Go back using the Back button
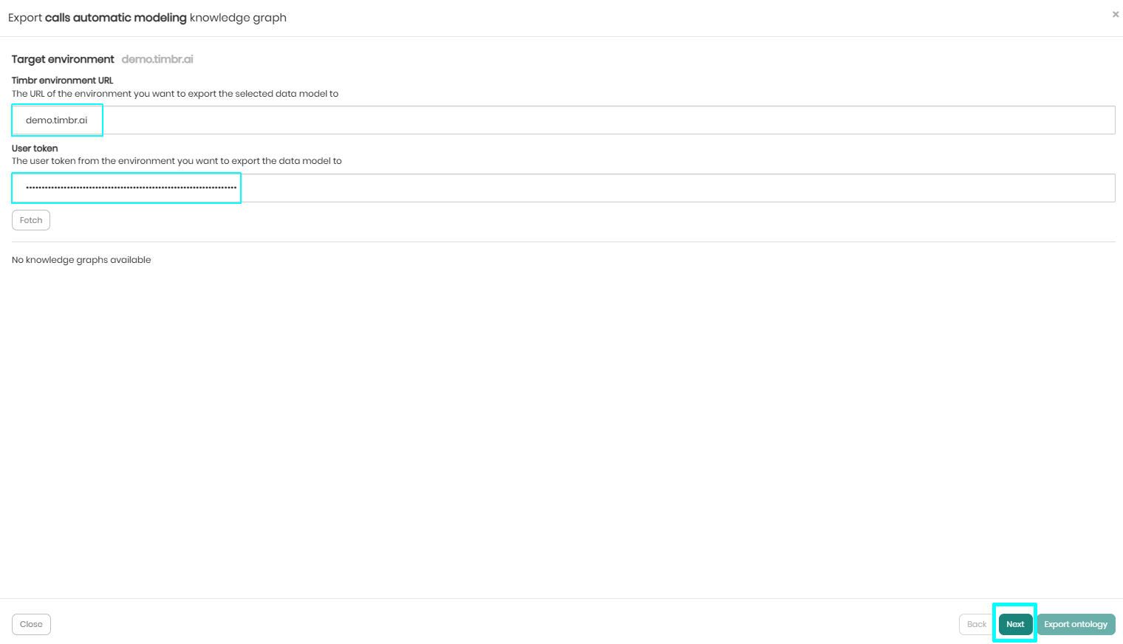 (976, 624)
